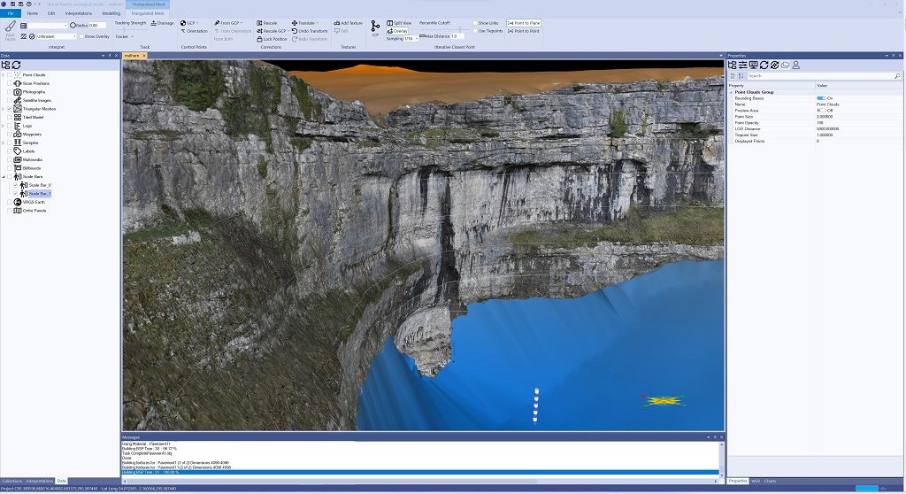Expand the Triangular Meshes tree node
The image size is (906, 494).
point(3,109)
